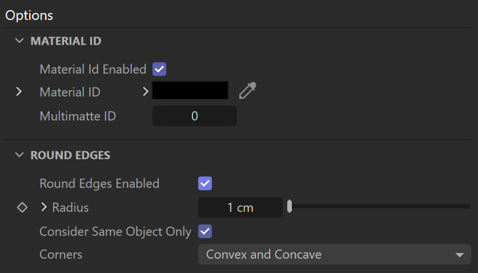Expand the Radius parameter arrow

pos(44,207)
